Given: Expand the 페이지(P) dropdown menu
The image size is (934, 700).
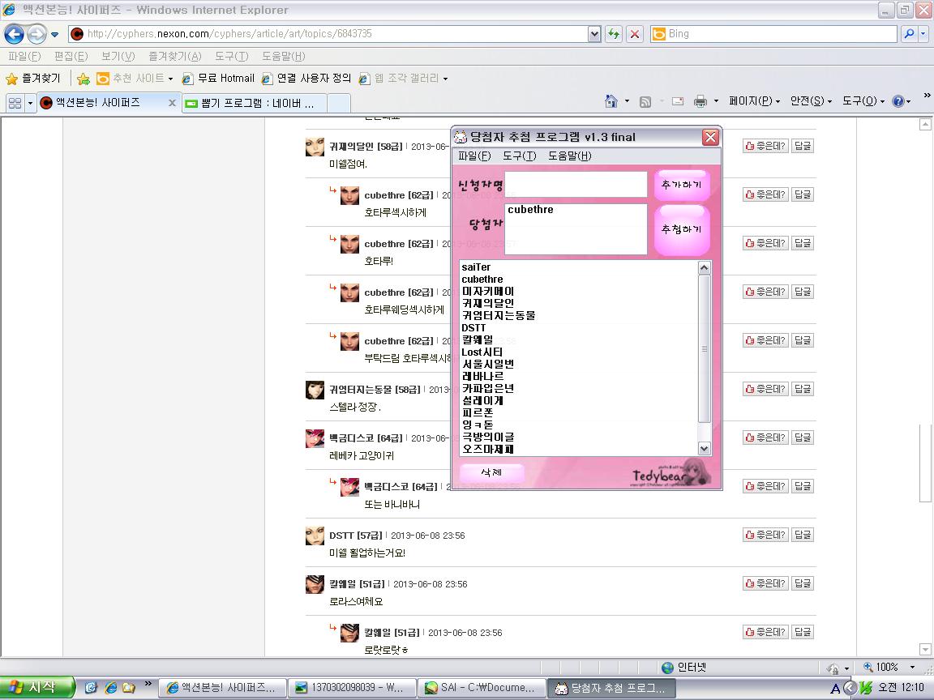Looking at the screenshot, I should [x=754, y=101].
